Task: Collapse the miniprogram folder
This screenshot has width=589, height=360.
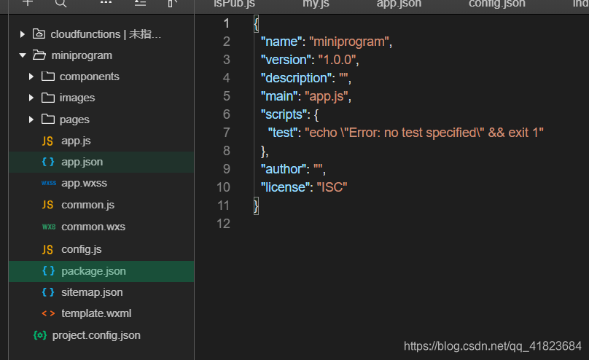Action: tap(23, 55)
